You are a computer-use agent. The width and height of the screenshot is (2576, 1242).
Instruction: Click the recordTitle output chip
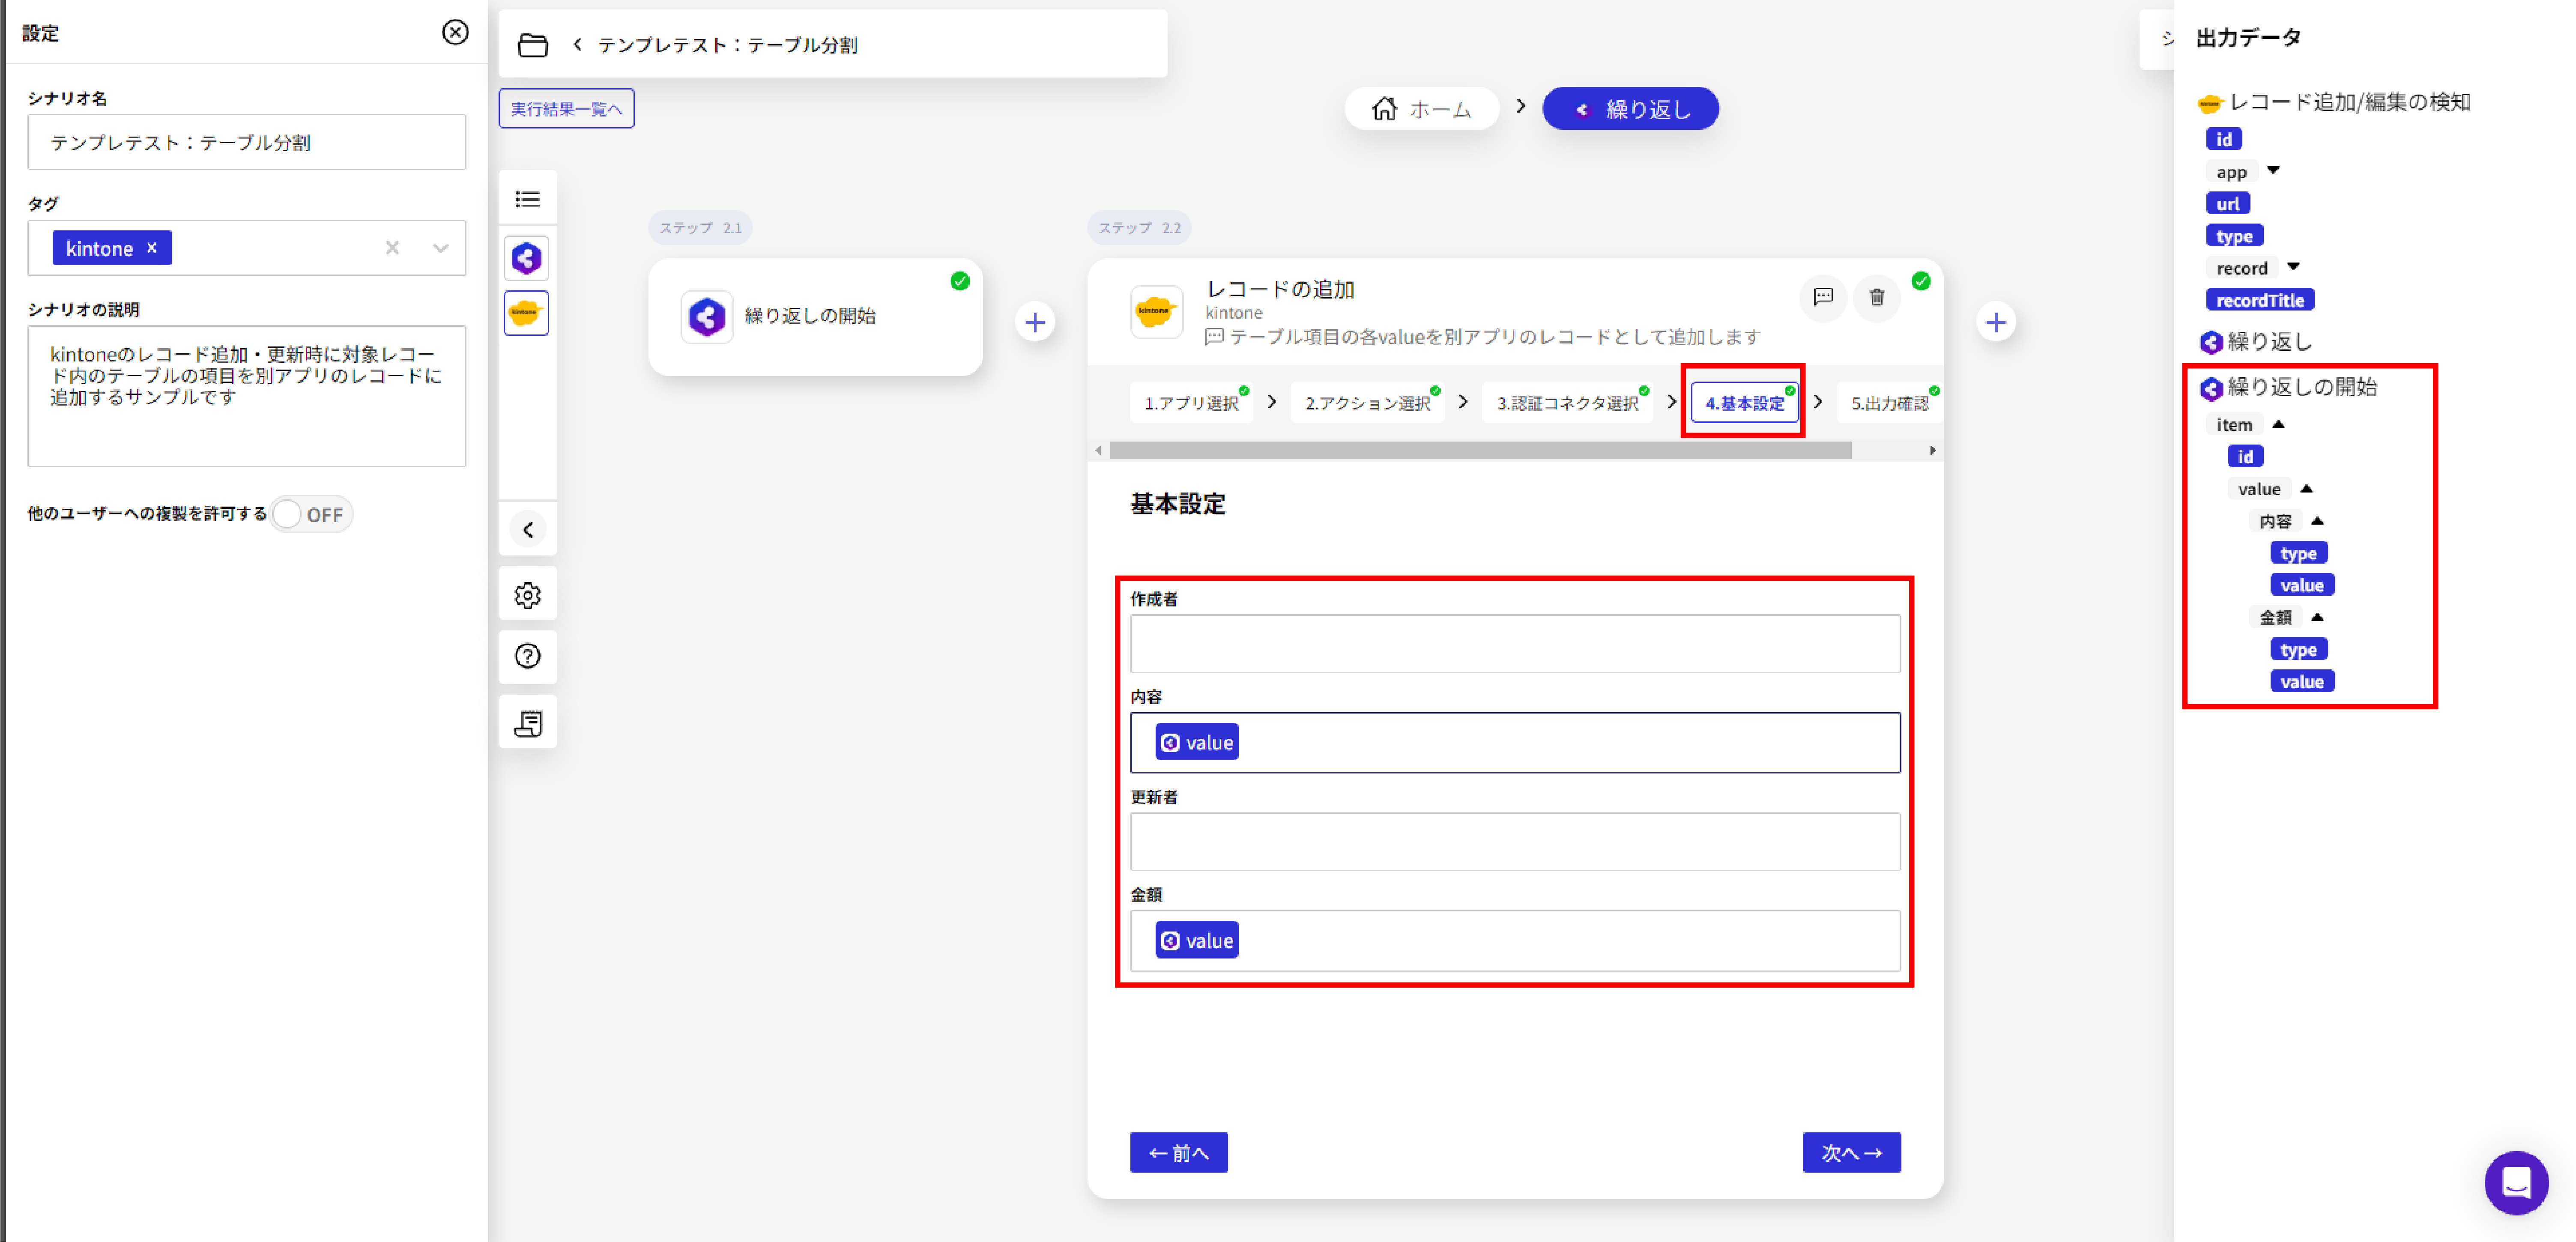pos(2259,300)
